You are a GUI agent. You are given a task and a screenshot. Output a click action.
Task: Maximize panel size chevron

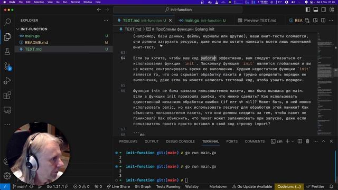point(323,141)
